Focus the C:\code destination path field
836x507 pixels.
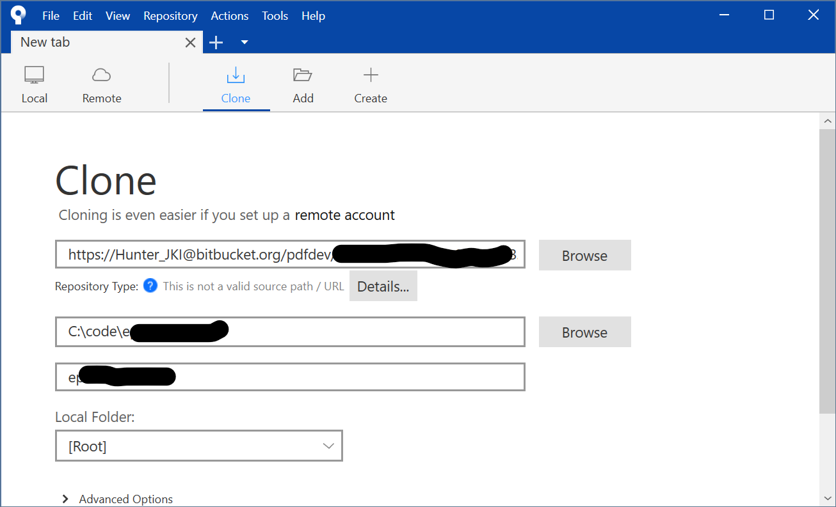pyautogui.click(x=290, y=331)
